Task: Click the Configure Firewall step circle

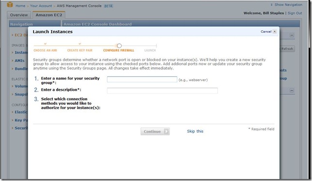Action: coord(119,46)
